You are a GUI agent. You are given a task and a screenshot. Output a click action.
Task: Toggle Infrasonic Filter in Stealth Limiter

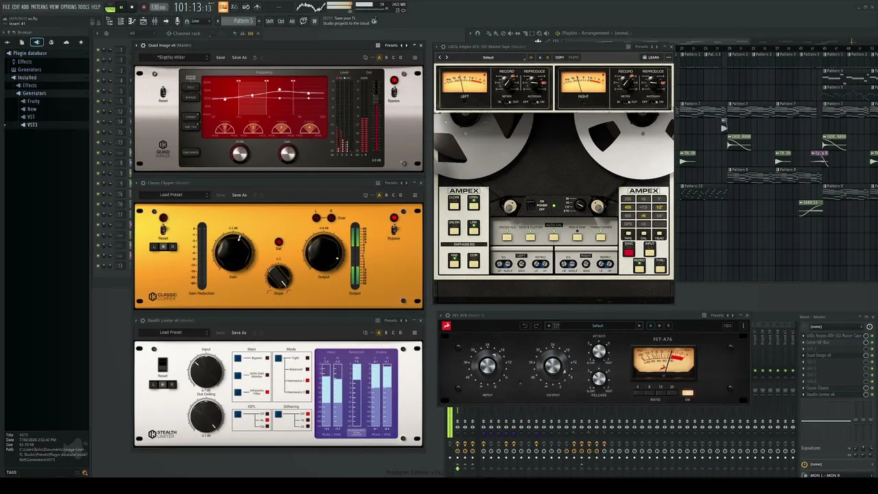click(x=238, y=392)
